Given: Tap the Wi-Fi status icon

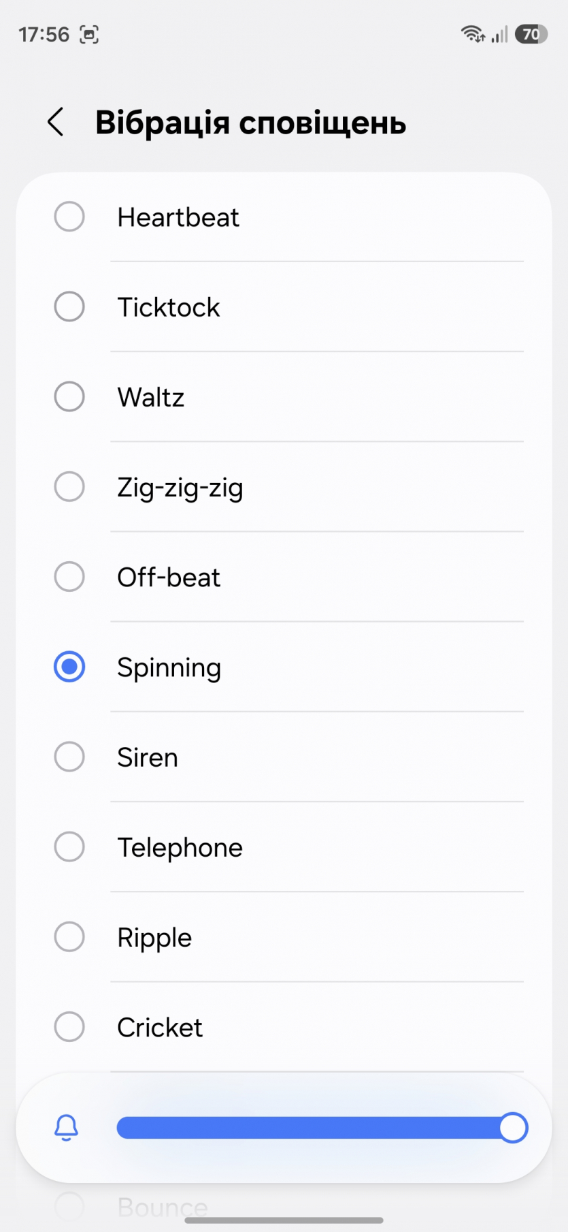Looking at the screenshot, I should coord(472,34).
